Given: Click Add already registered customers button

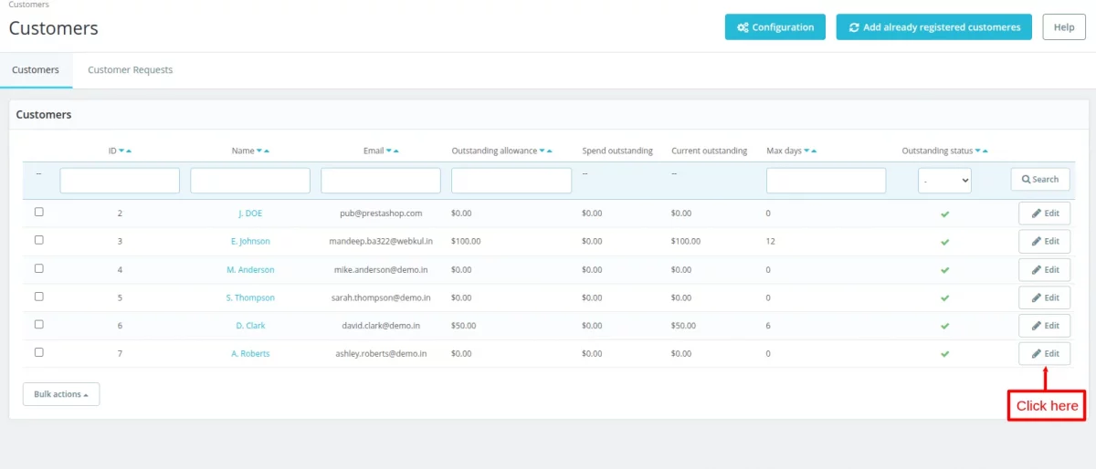Looking at the screenshot, I should pos(933,27).
